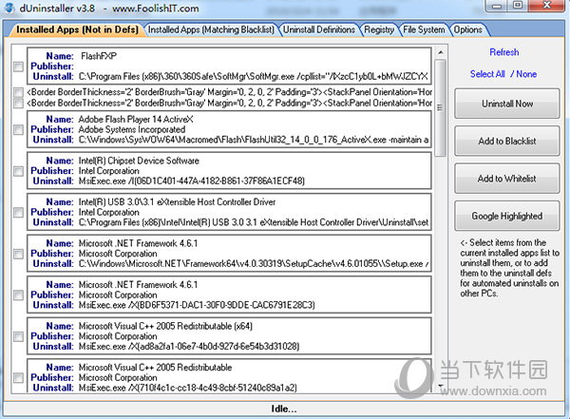Click the Uninstall Now button
The height and width of the screenshot is (419, 570).
click(x=507, y=104)
